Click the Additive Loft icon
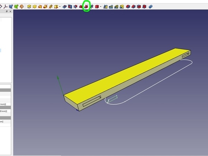This screenshot has height=156, width=208. (x=40, y=6)
